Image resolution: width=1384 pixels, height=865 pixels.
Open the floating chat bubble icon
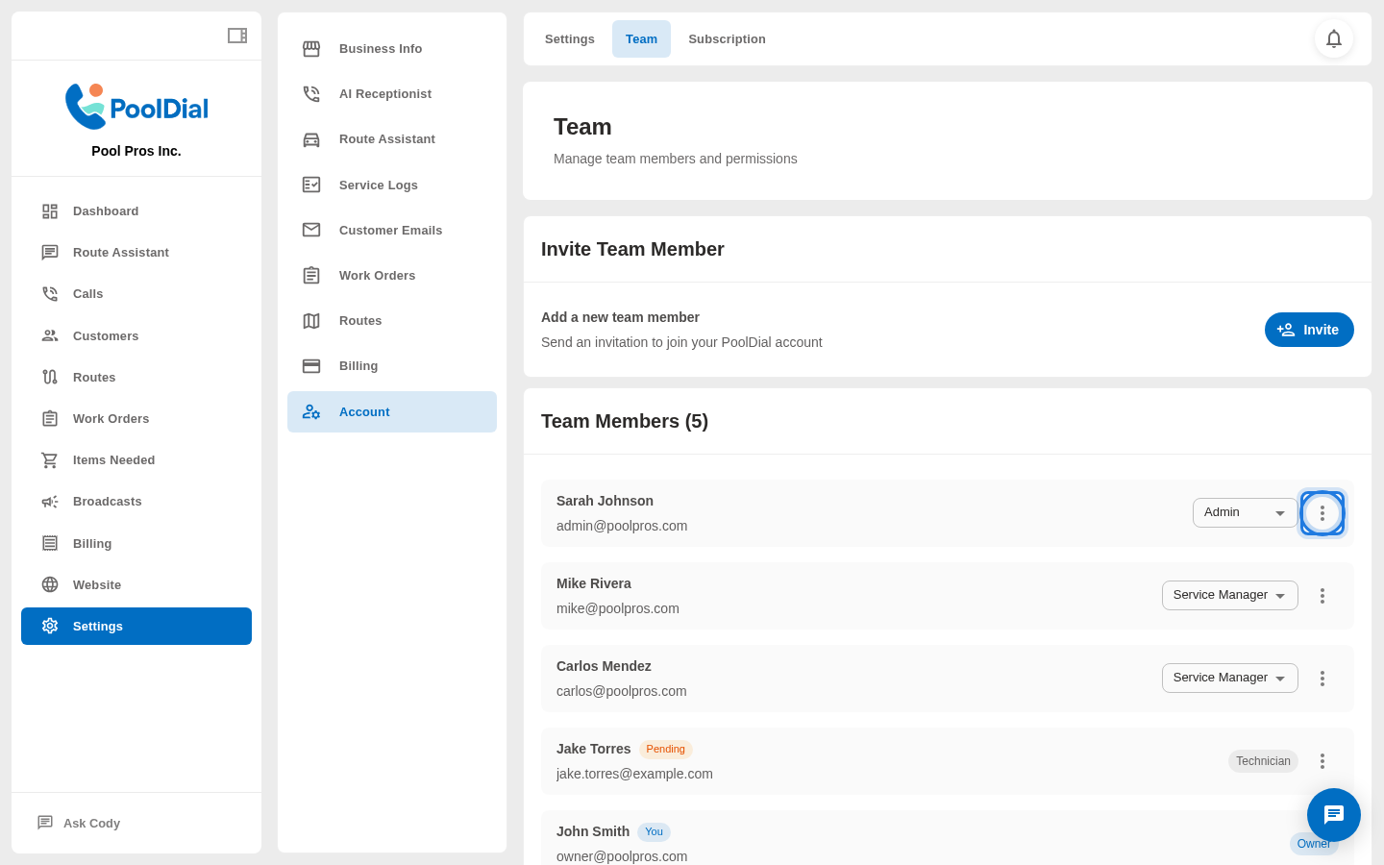click(1334, 815)
